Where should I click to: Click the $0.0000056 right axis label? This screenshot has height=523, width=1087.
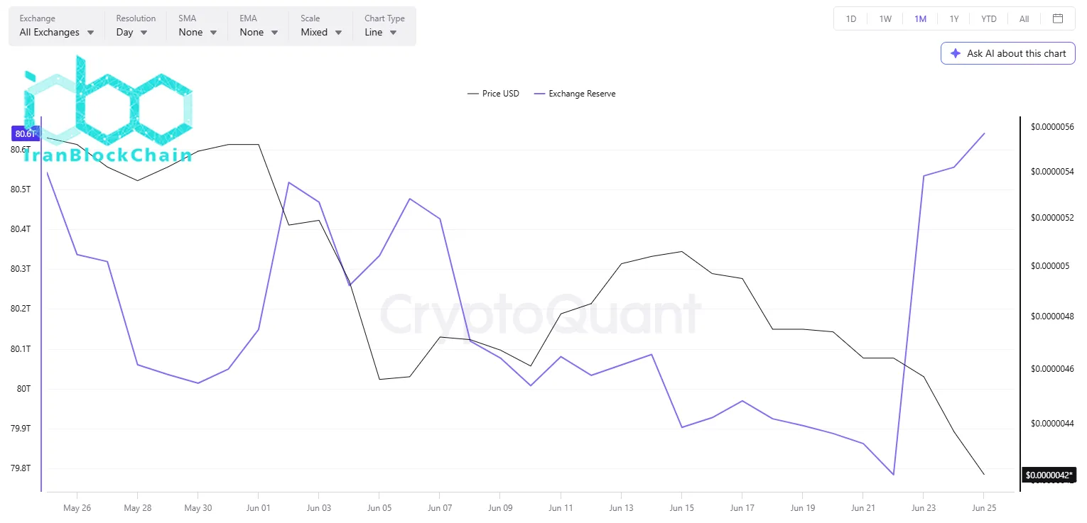point(1052,126)
